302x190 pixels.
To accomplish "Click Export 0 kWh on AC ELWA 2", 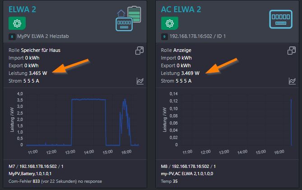I will (x=176, y=65).
